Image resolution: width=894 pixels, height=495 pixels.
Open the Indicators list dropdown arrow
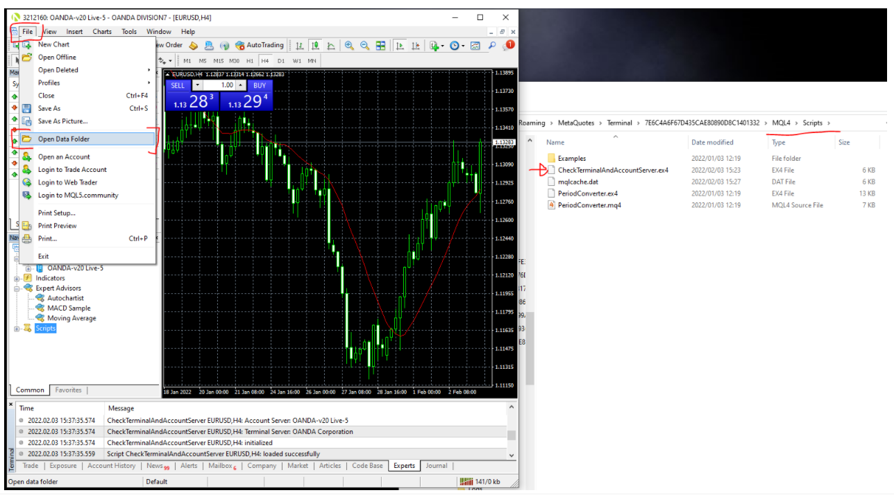click(x=442, y=46)
